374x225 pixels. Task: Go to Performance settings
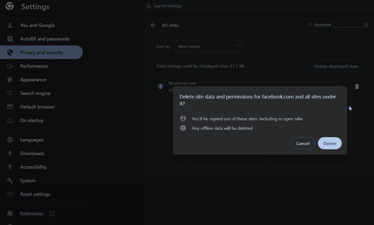click(x=34, y=66)
